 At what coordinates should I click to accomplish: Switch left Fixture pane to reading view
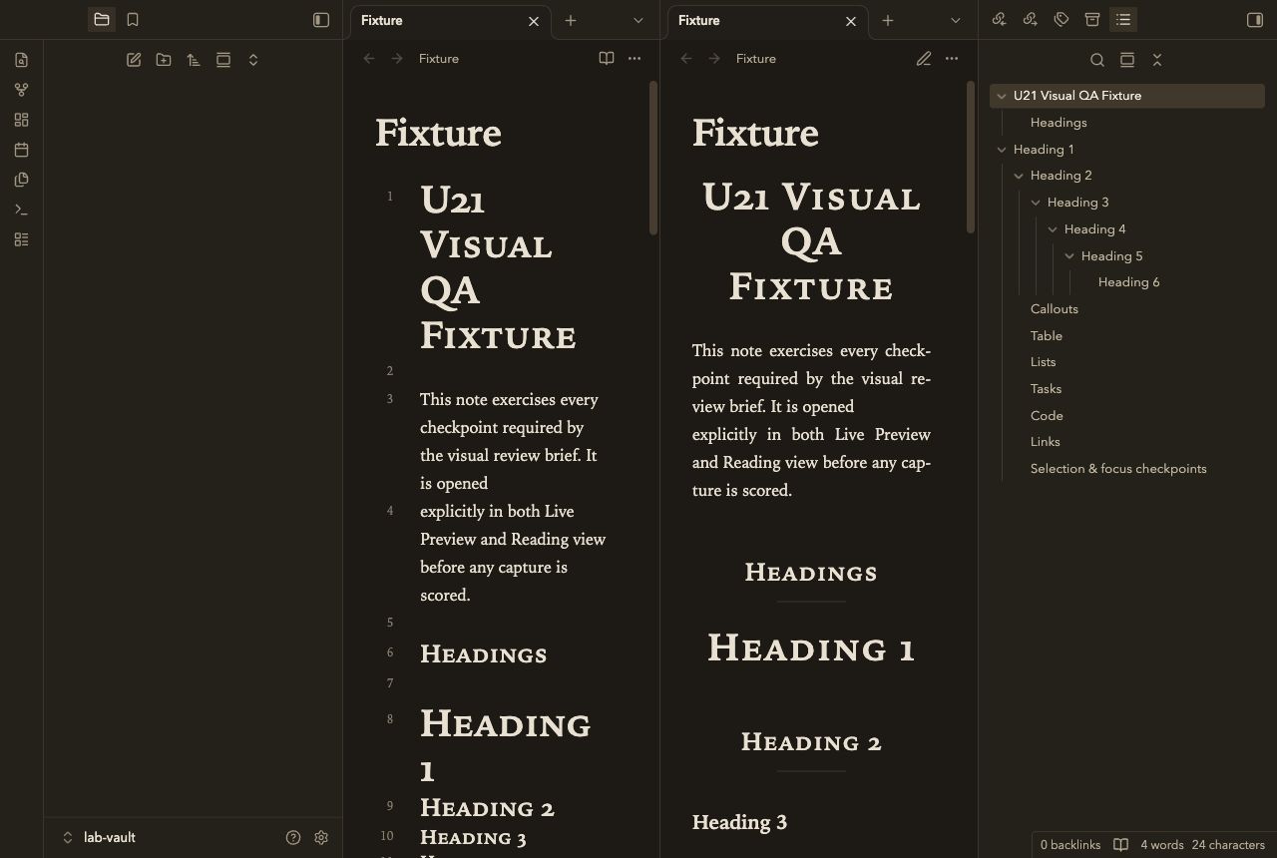[607, 59]
